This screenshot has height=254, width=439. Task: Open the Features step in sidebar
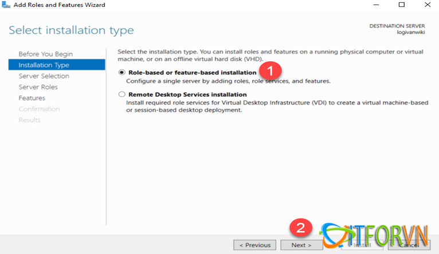tap(32, 98)
